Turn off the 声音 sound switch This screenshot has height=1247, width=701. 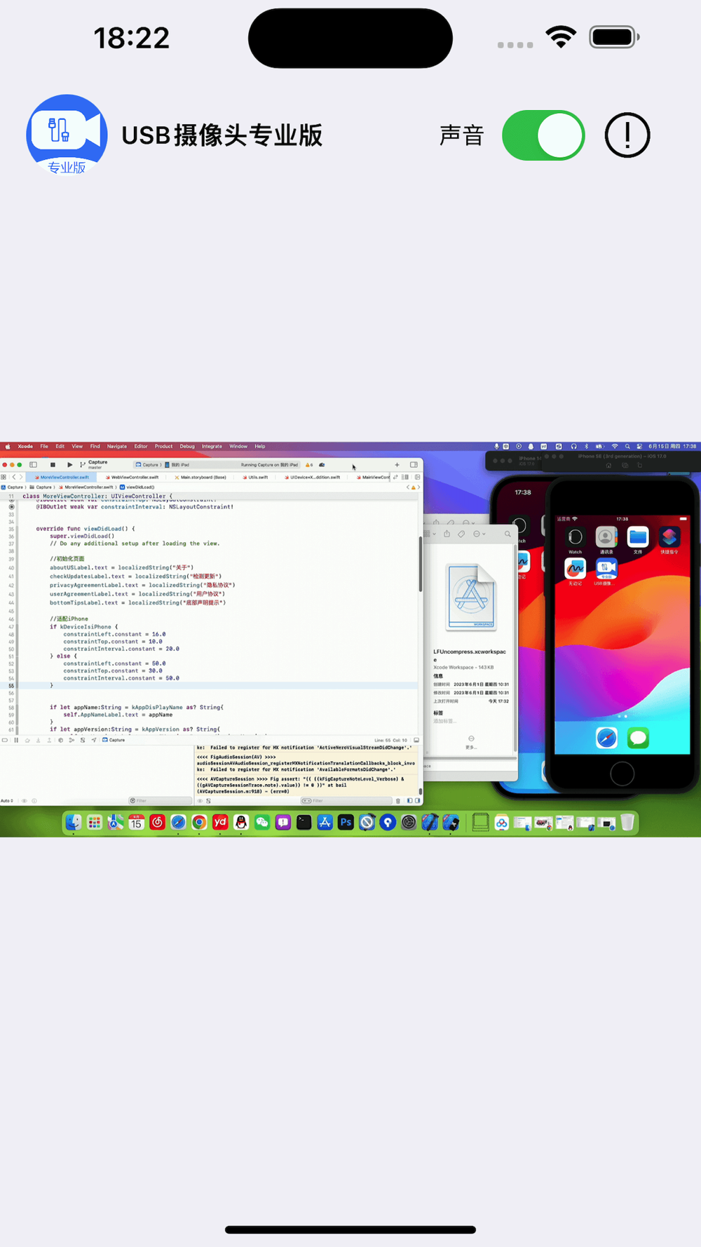pos(543,135)
